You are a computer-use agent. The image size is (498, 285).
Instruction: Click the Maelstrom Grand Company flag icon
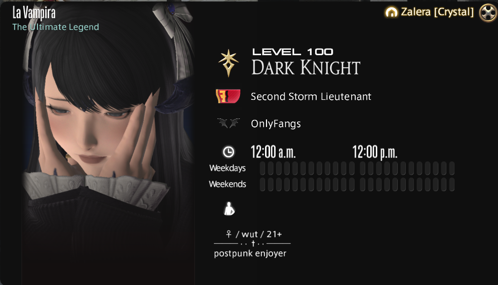point(228,96)
